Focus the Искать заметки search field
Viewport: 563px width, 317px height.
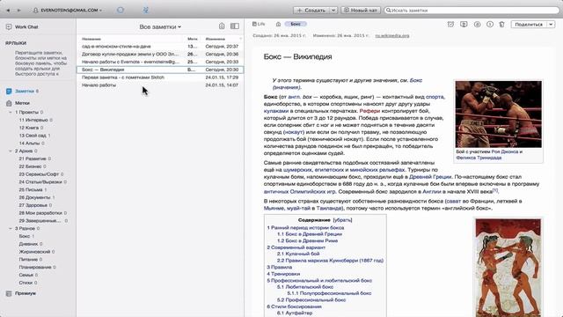coord(472,10)
